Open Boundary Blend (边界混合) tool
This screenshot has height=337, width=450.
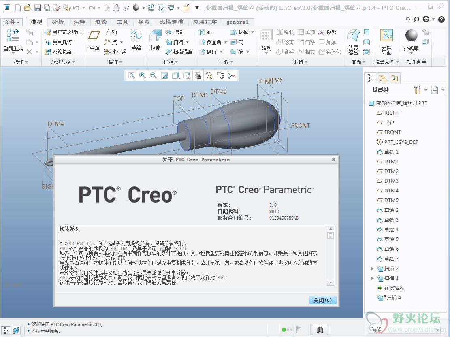(x=353, y=42)
